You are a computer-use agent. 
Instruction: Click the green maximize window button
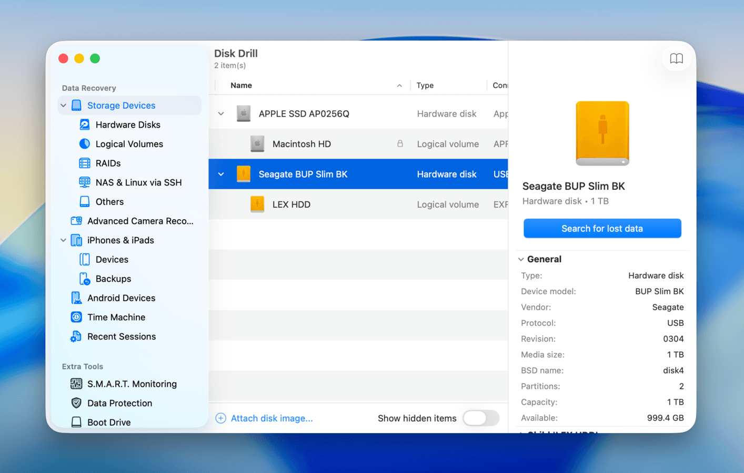(95, 58)
